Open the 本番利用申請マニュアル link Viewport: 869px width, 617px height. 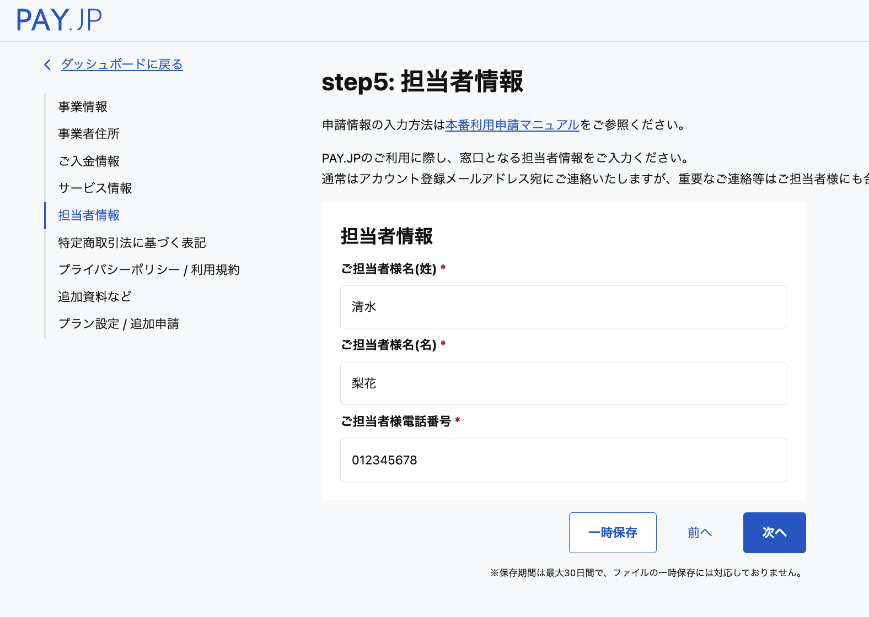click(512, 125)
